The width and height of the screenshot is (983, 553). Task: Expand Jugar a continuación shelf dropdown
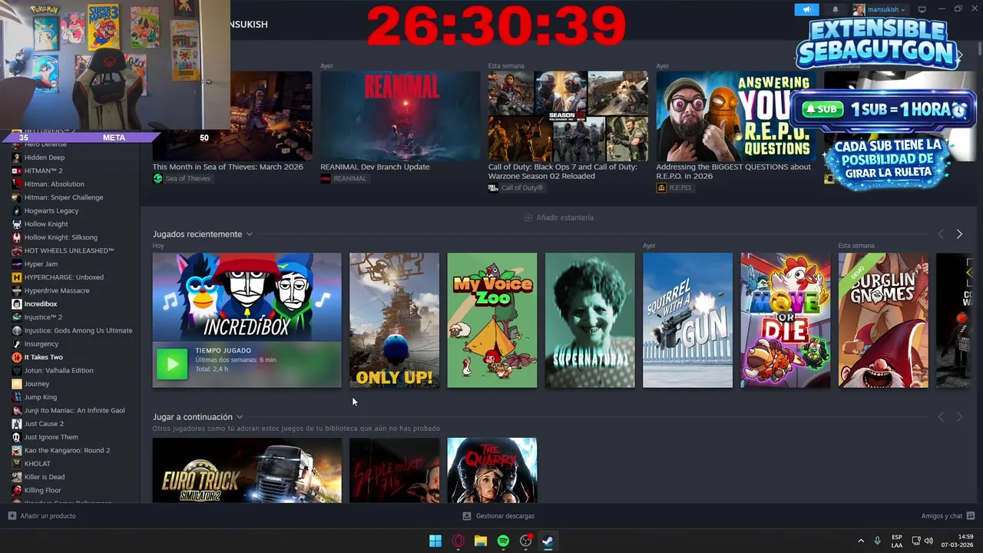click(240, 417)
